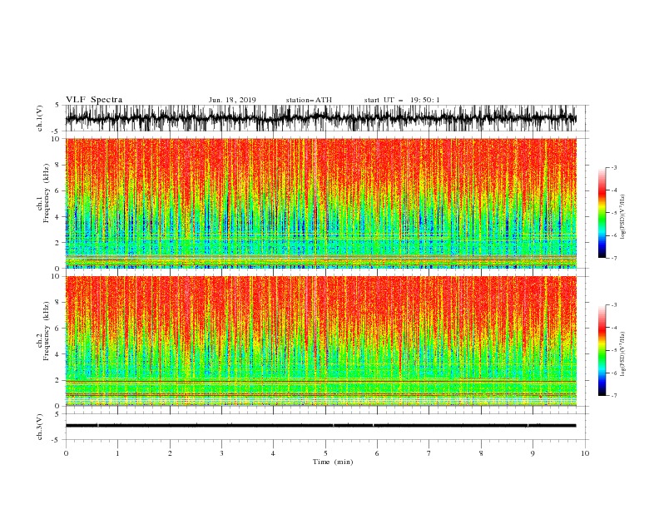Click the "5" tick of ch.1(V) axis
This screenshot has width=659, height=509.
(x=57, y=105)
